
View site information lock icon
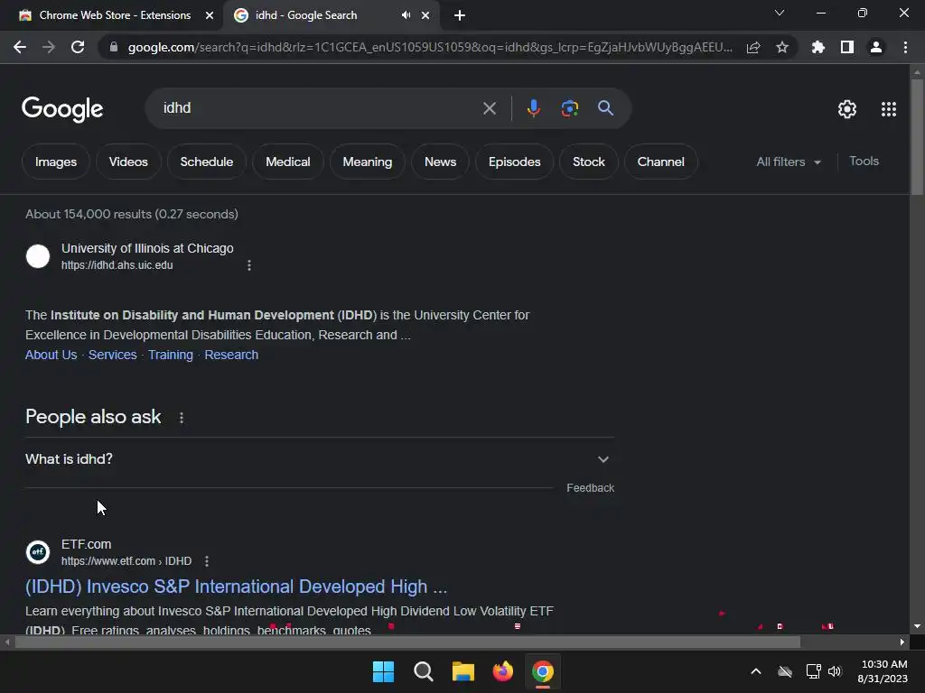click(114, 47)
